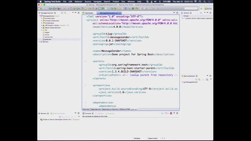Expand src/main/java in Package Explorer

pos(42,18)
